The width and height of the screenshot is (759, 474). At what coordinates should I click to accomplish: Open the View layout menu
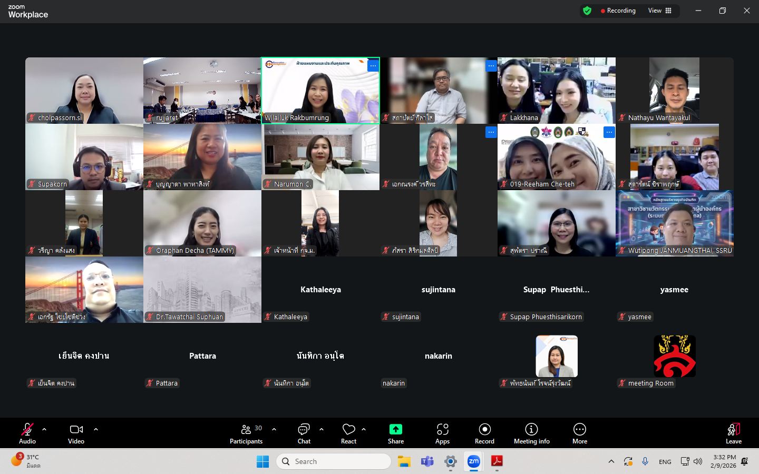pos(660,11)
